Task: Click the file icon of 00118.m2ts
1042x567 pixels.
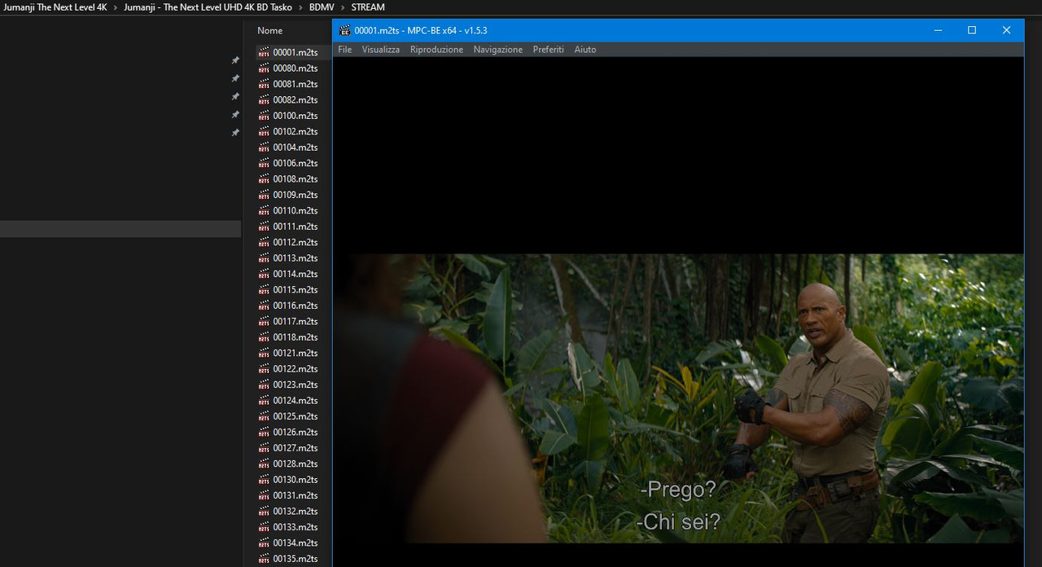Action: coord(264,337)
